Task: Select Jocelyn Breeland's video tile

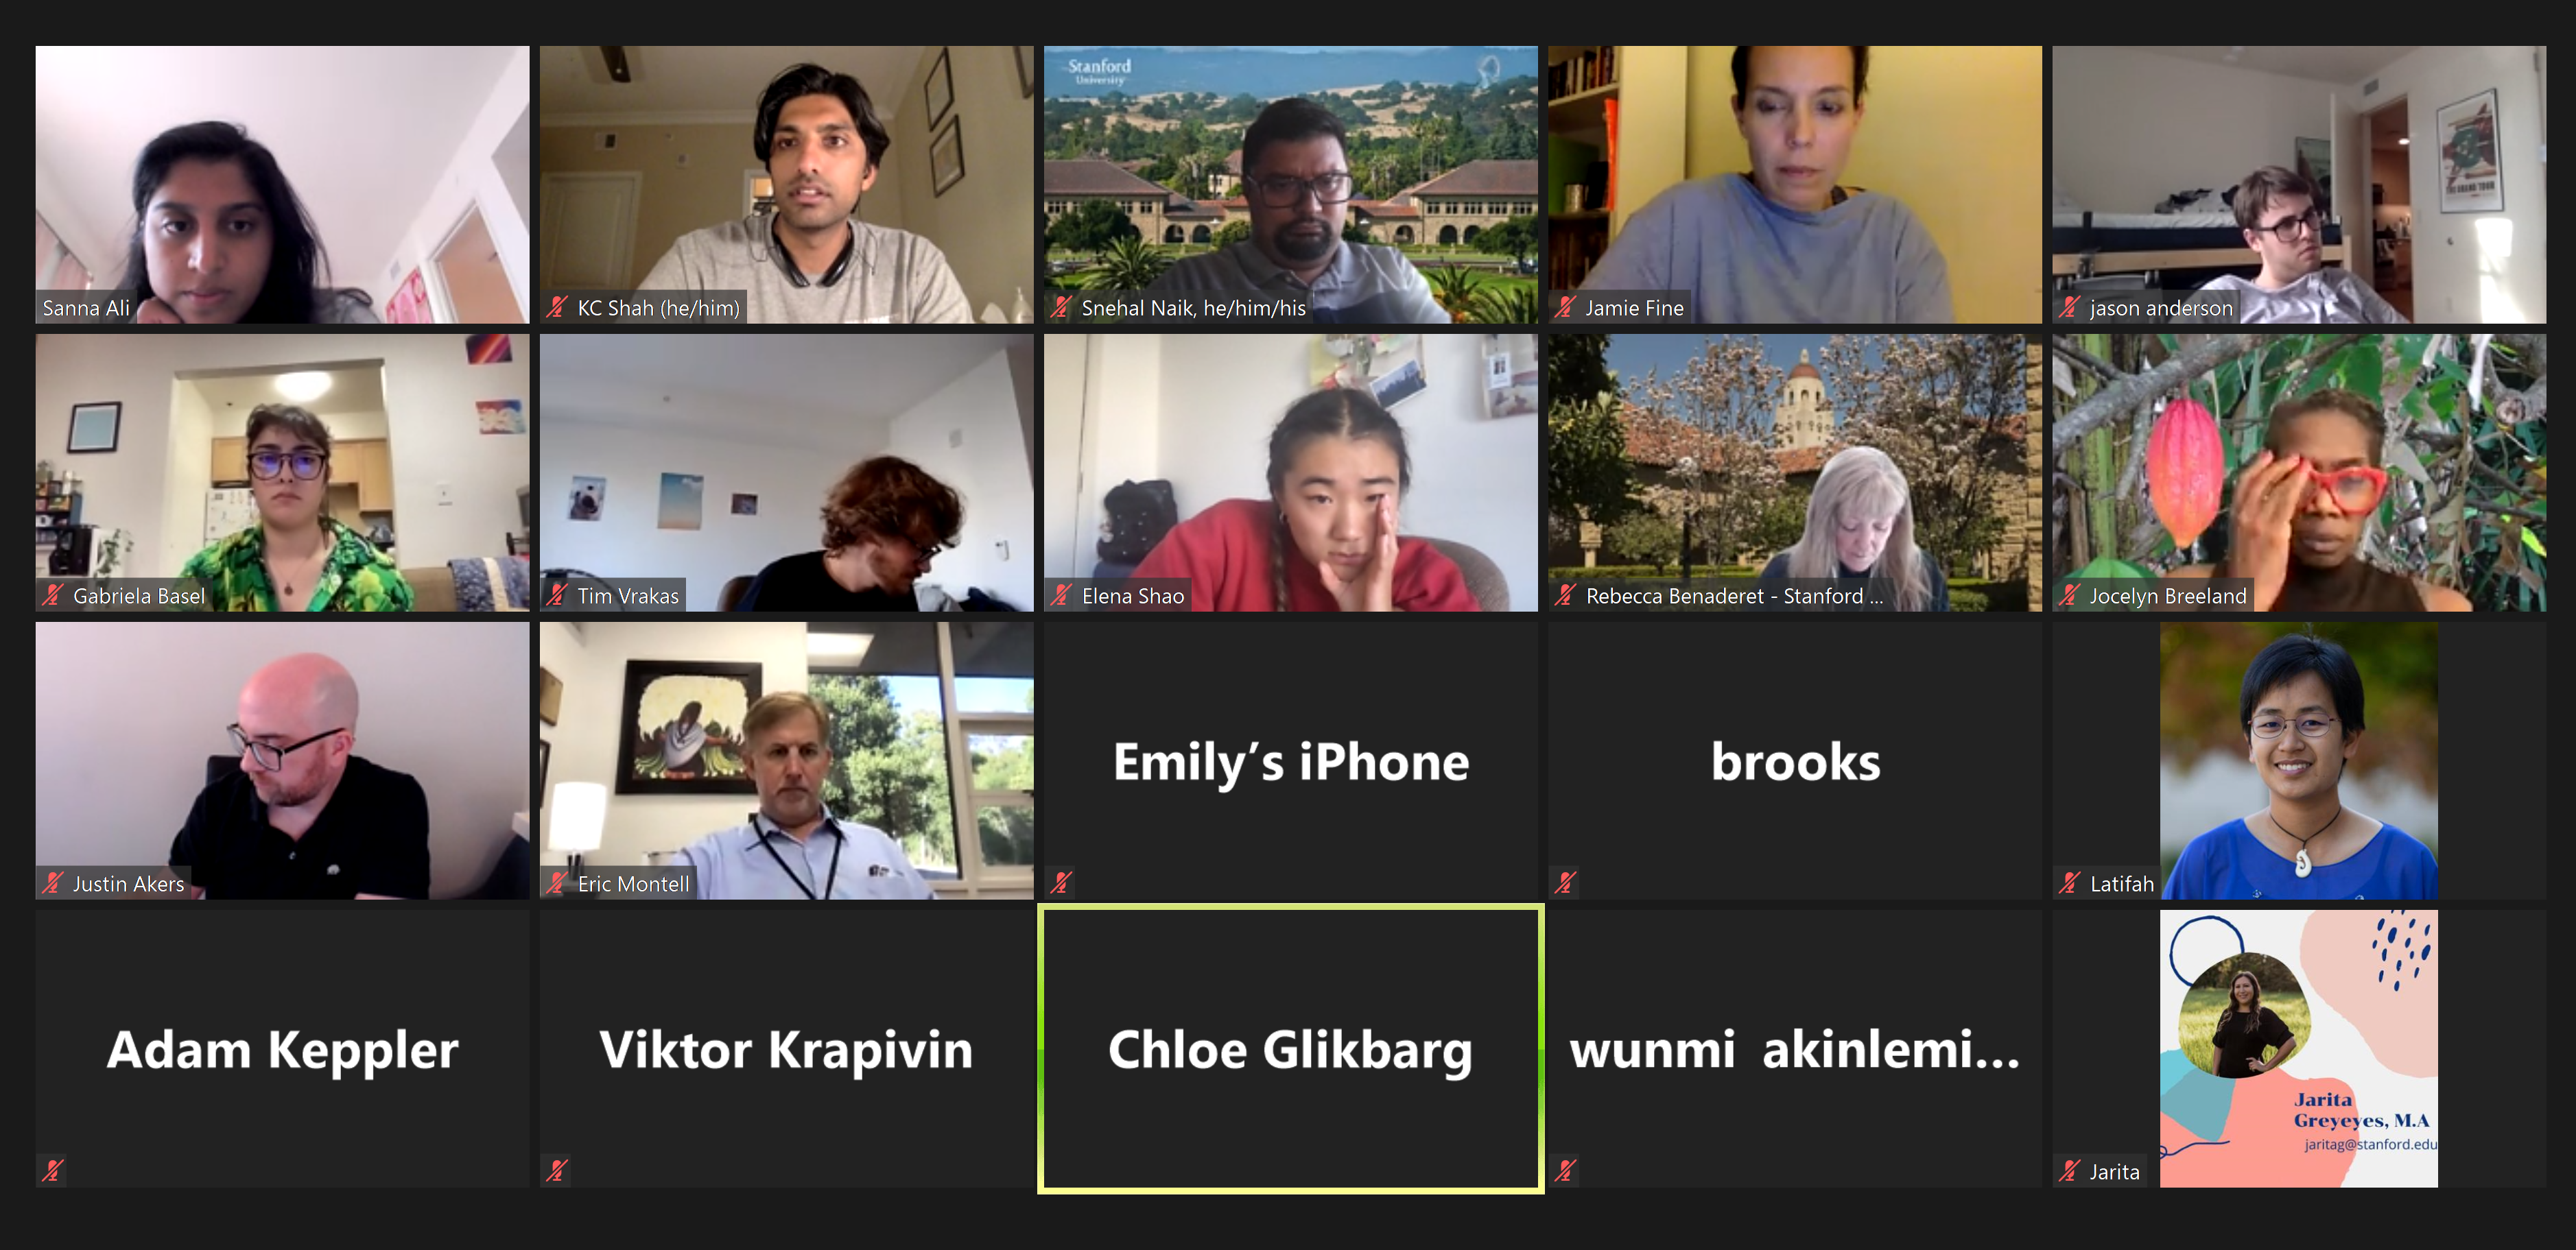Action: point(2299,472)
